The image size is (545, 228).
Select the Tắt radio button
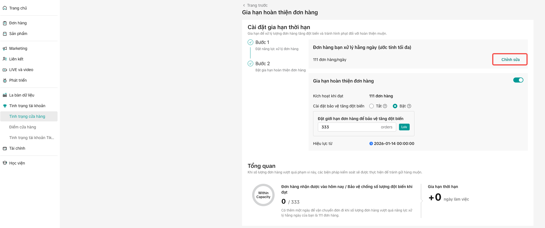[x=371, y=106]
